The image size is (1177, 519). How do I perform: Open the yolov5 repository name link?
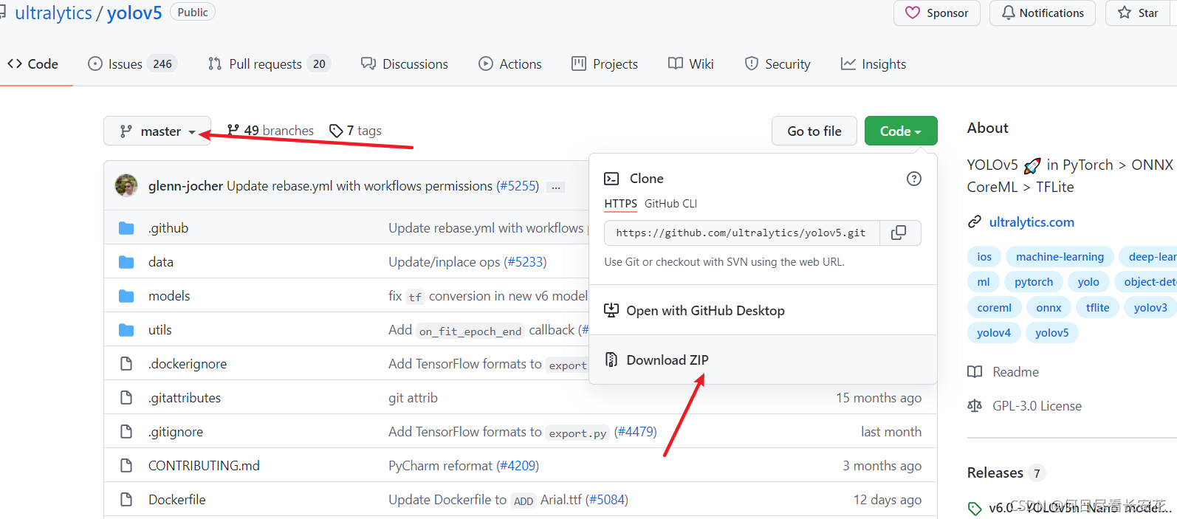(x=134, y=13)
